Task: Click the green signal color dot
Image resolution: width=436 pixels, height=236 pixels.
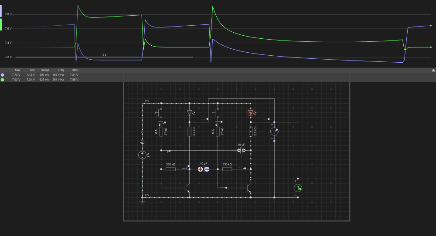Action: tap(3, 80)
